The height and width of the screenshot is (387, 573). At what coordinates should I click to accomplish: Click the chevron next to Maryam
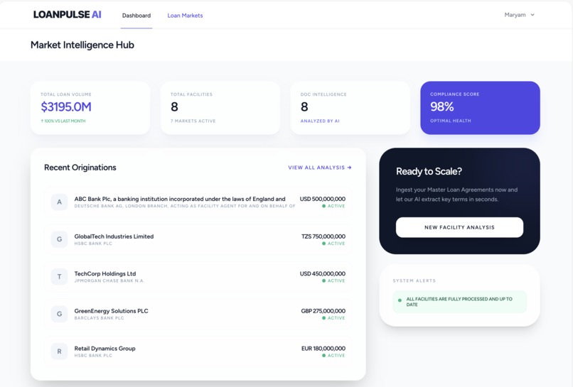tap(532, 15)
